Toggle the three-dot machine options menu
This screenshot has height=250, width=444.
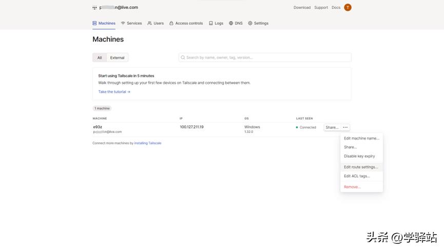[345, 127]
